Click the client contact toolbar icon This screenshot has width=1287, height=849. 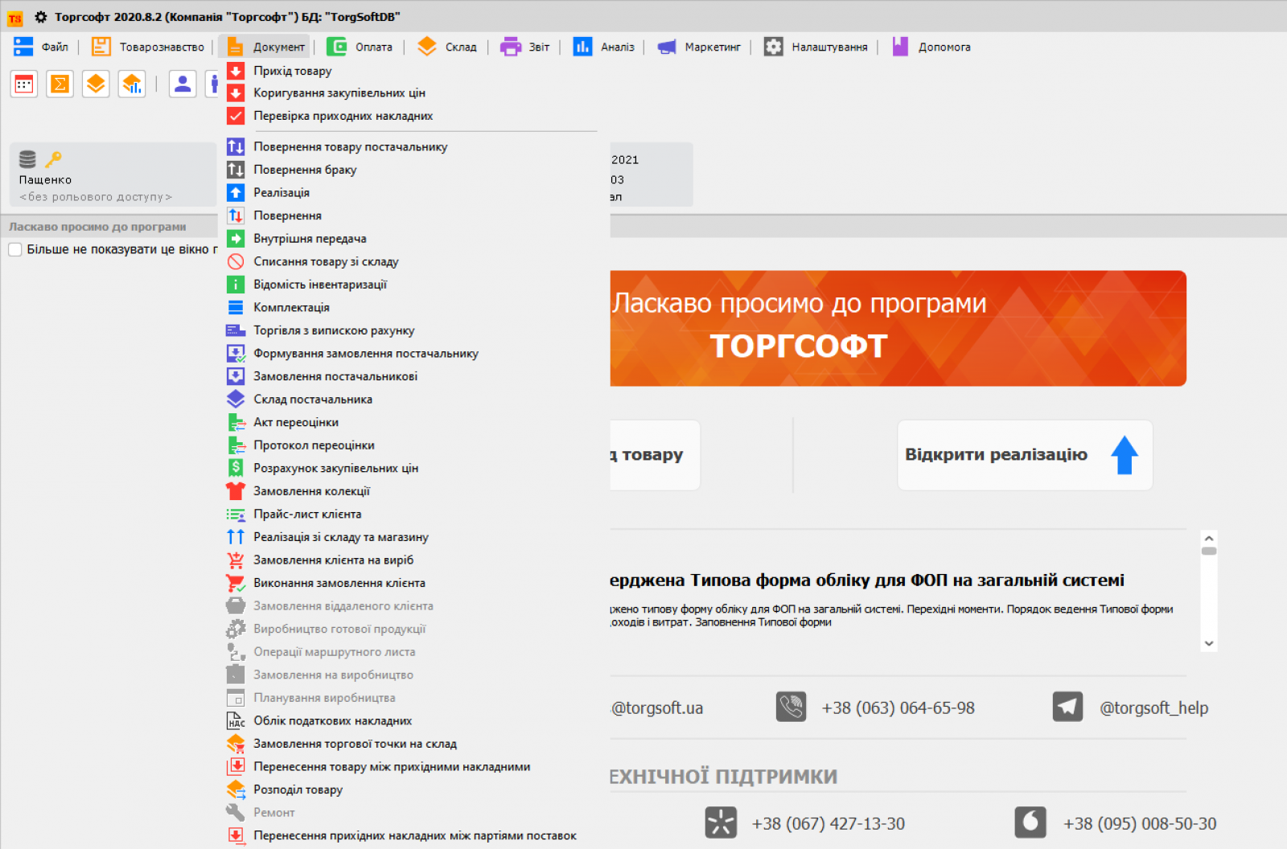point(183,84)
